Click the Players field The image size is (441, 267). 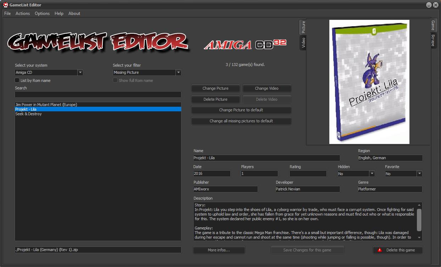[x=259, y=174]
